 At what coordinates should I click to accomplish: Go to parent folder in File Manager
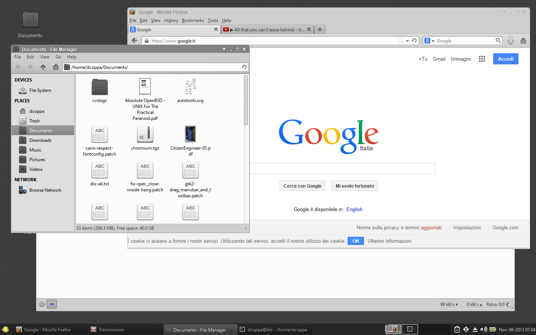(43, 67)
